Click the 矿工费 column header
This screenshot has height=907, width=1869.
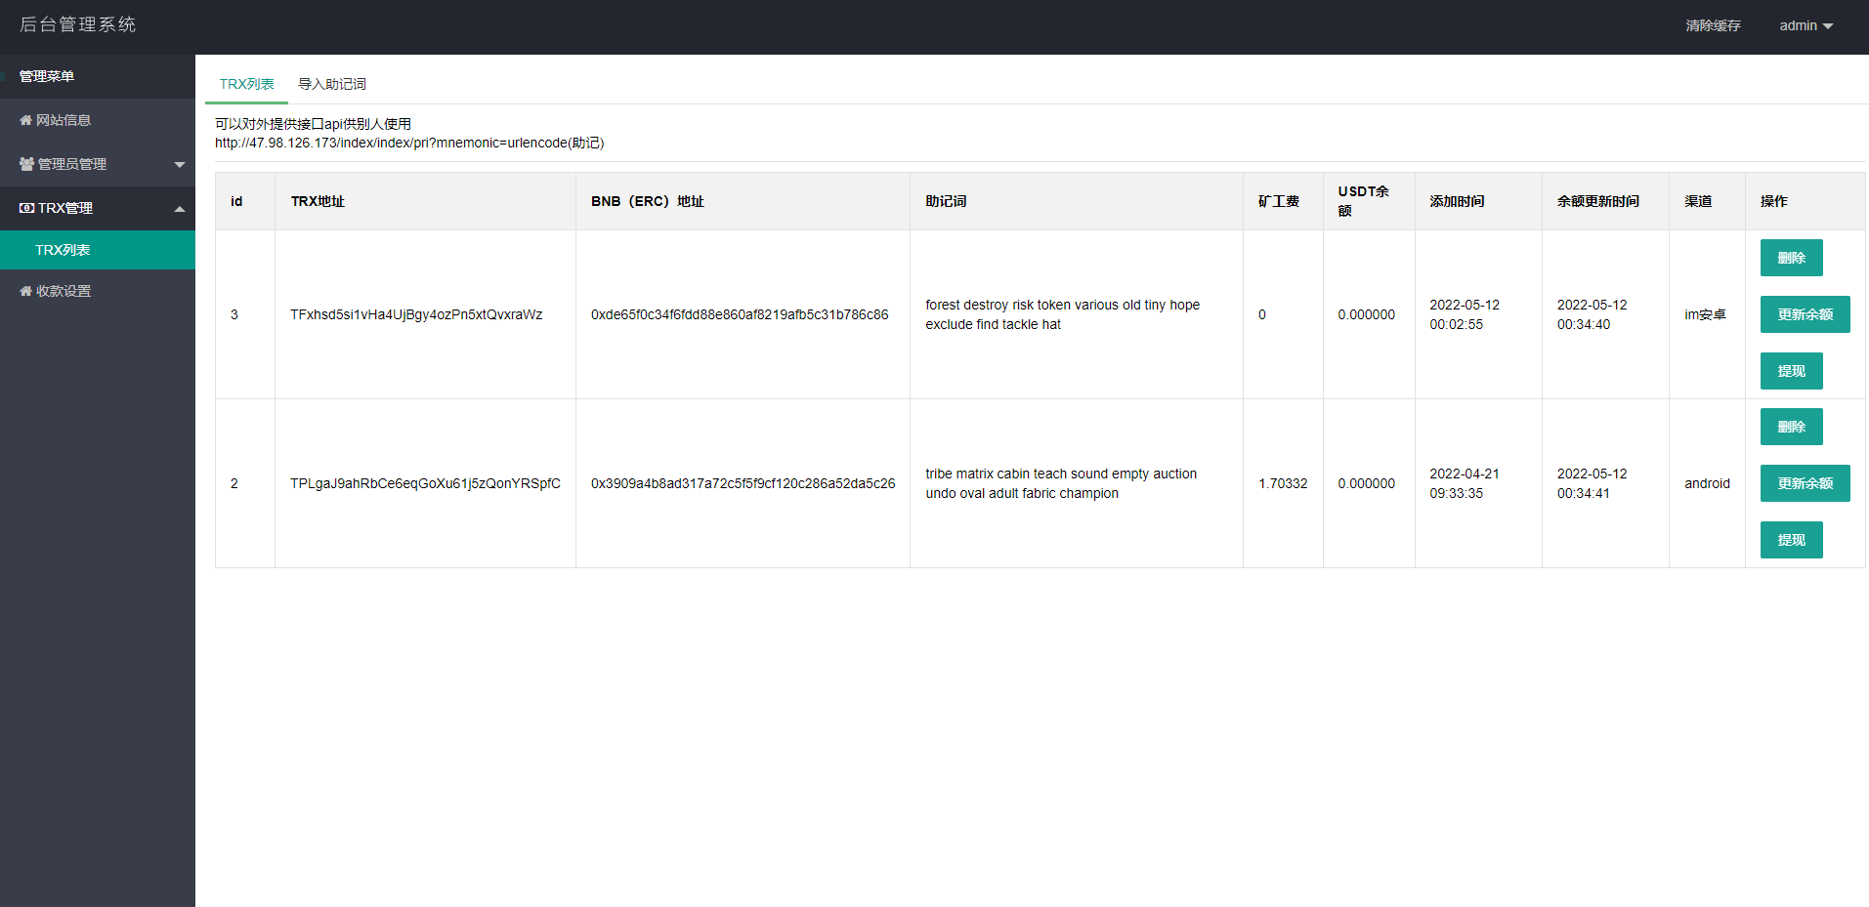click(x=1279, y=201)
